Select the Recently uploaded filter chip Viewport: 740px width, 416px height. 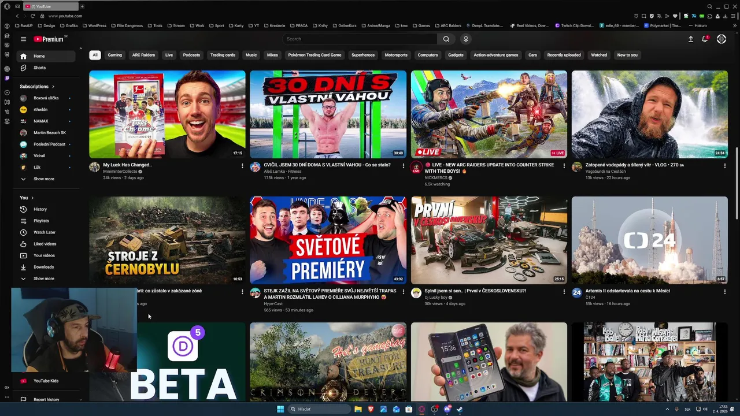[564, 55]
